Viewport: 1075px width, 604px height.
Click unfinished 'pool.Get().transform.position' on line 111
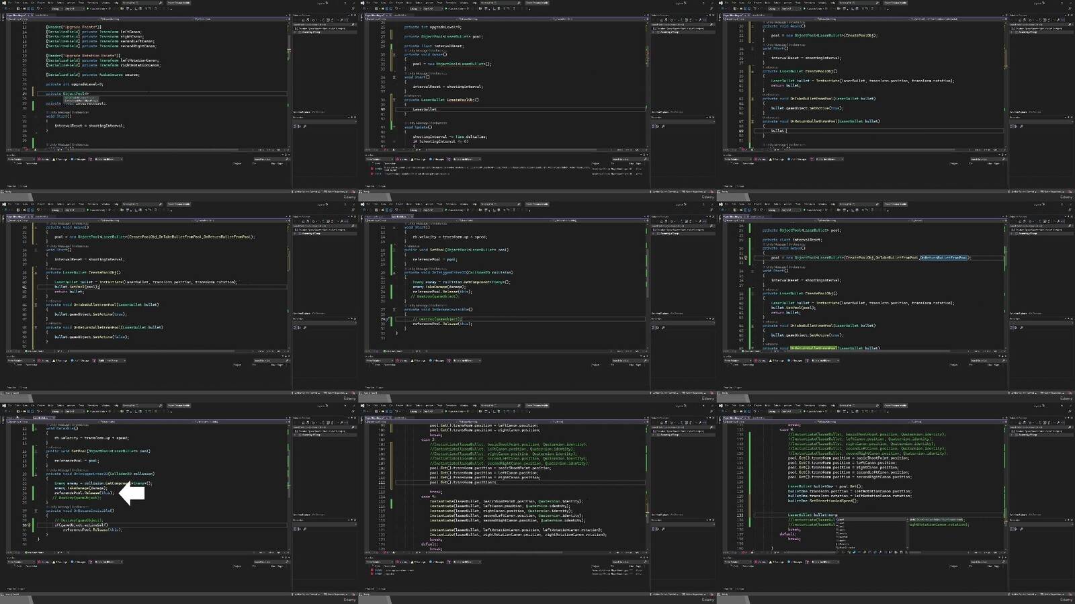(463, 482)
